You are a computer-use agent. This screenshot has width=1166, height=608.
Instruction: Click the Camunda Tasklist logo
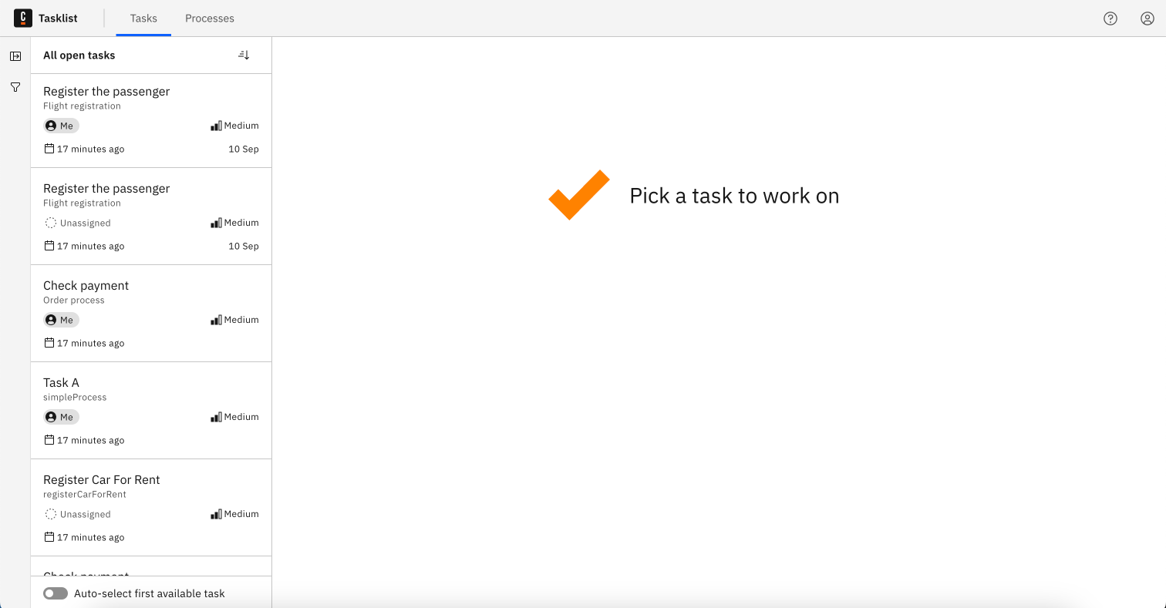click(x=22, y=18)
